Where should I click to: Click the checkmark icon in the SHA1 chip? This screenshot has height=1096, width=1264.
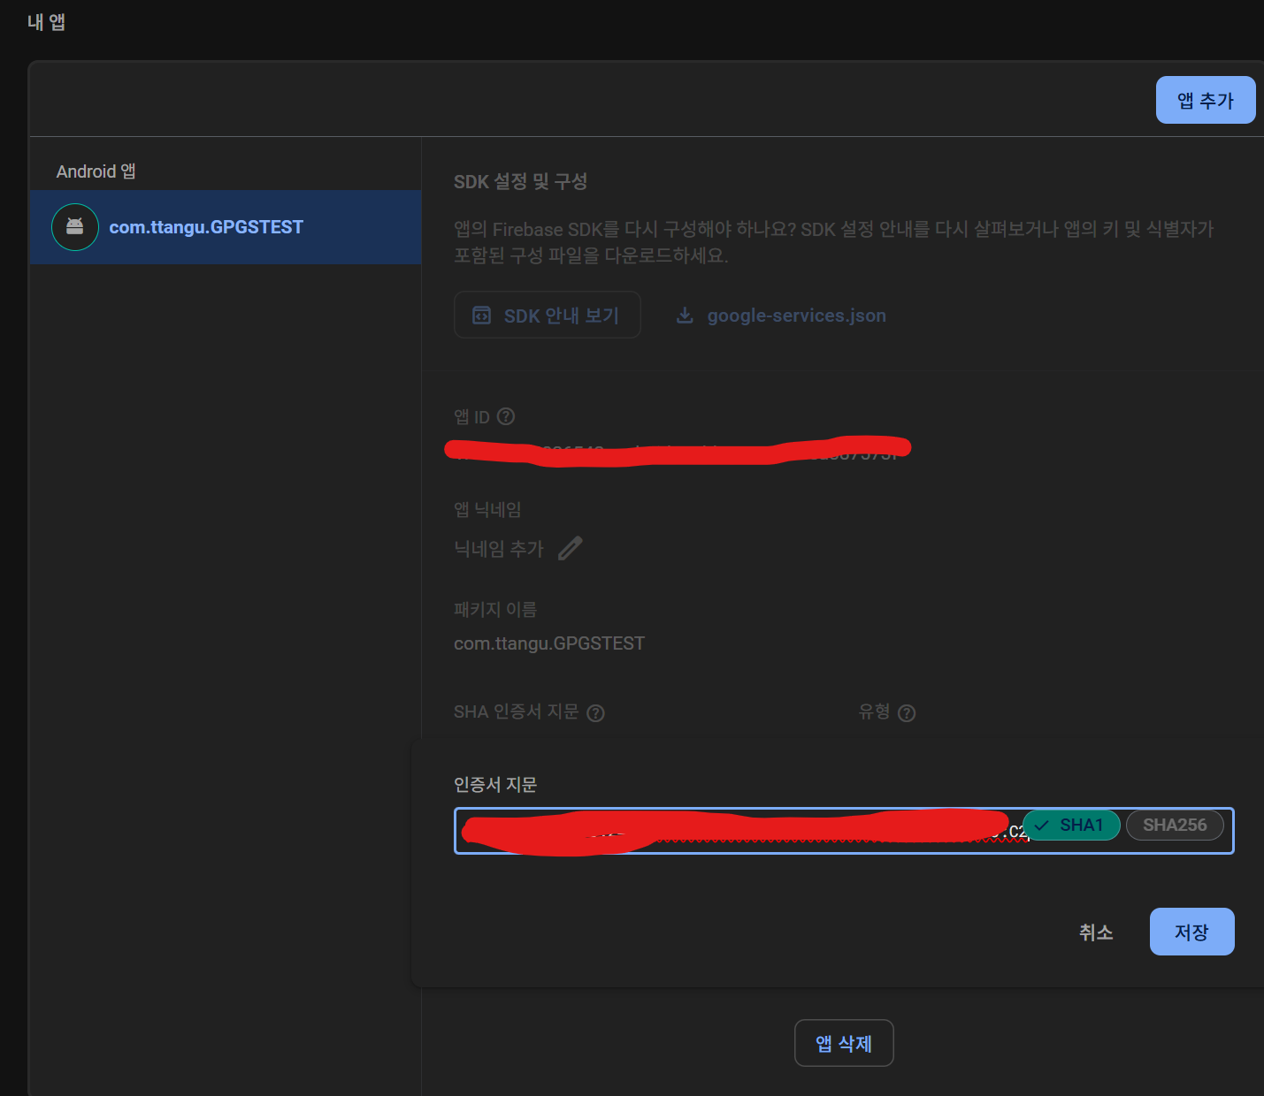[1042, 825]
